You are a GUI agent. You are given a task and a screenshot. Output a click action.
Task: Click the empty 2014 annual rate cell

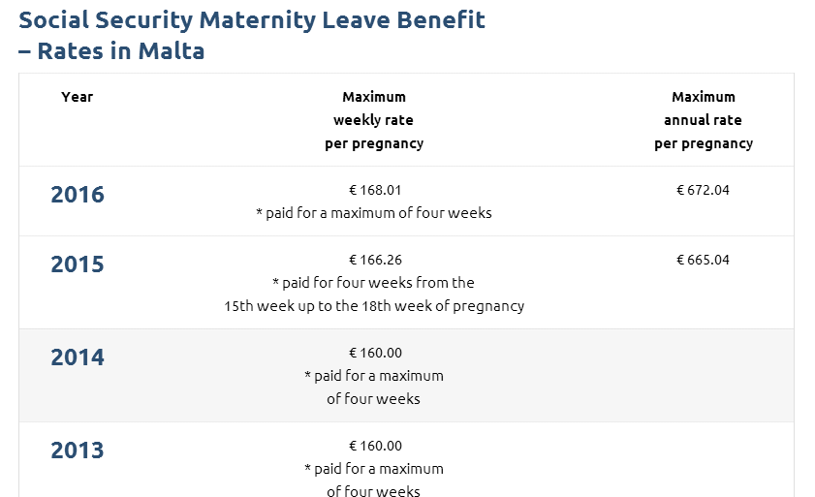(704, 375)
